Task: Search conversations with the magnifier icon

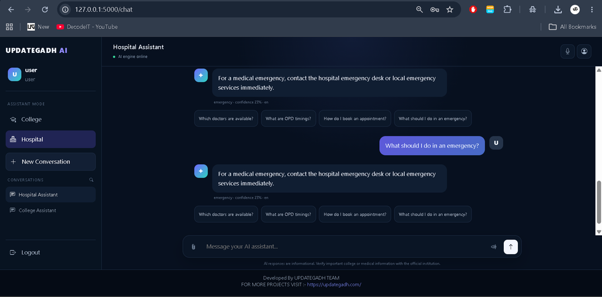Action: tap(91, 180)
